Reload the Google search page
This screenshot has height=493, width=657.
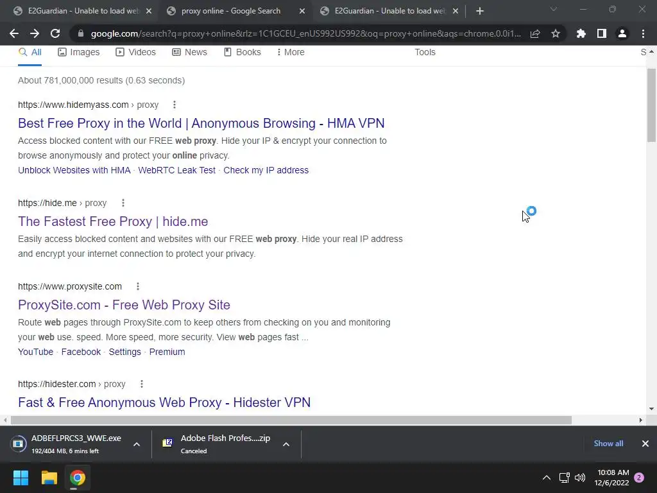55,33
